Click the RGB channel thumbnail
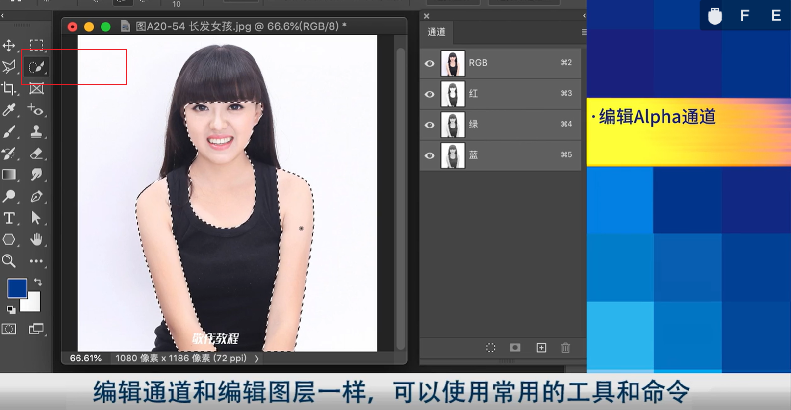This screenshot has height=410, width=791. click(453, 63)
